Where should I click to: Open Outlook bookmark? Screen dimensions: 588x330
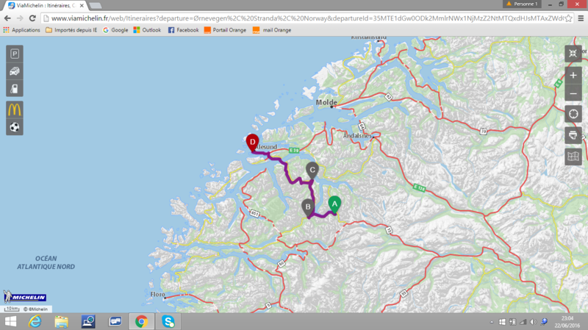(x=147, y=30)
